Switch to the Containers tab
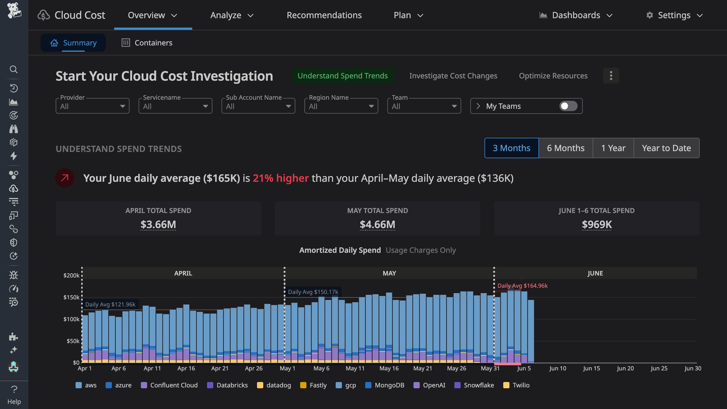The width and height of the screenshot is (727, 409). [147, 43]
